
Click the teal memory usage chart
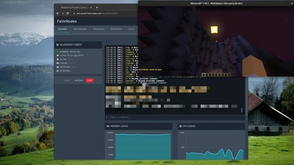143,147
